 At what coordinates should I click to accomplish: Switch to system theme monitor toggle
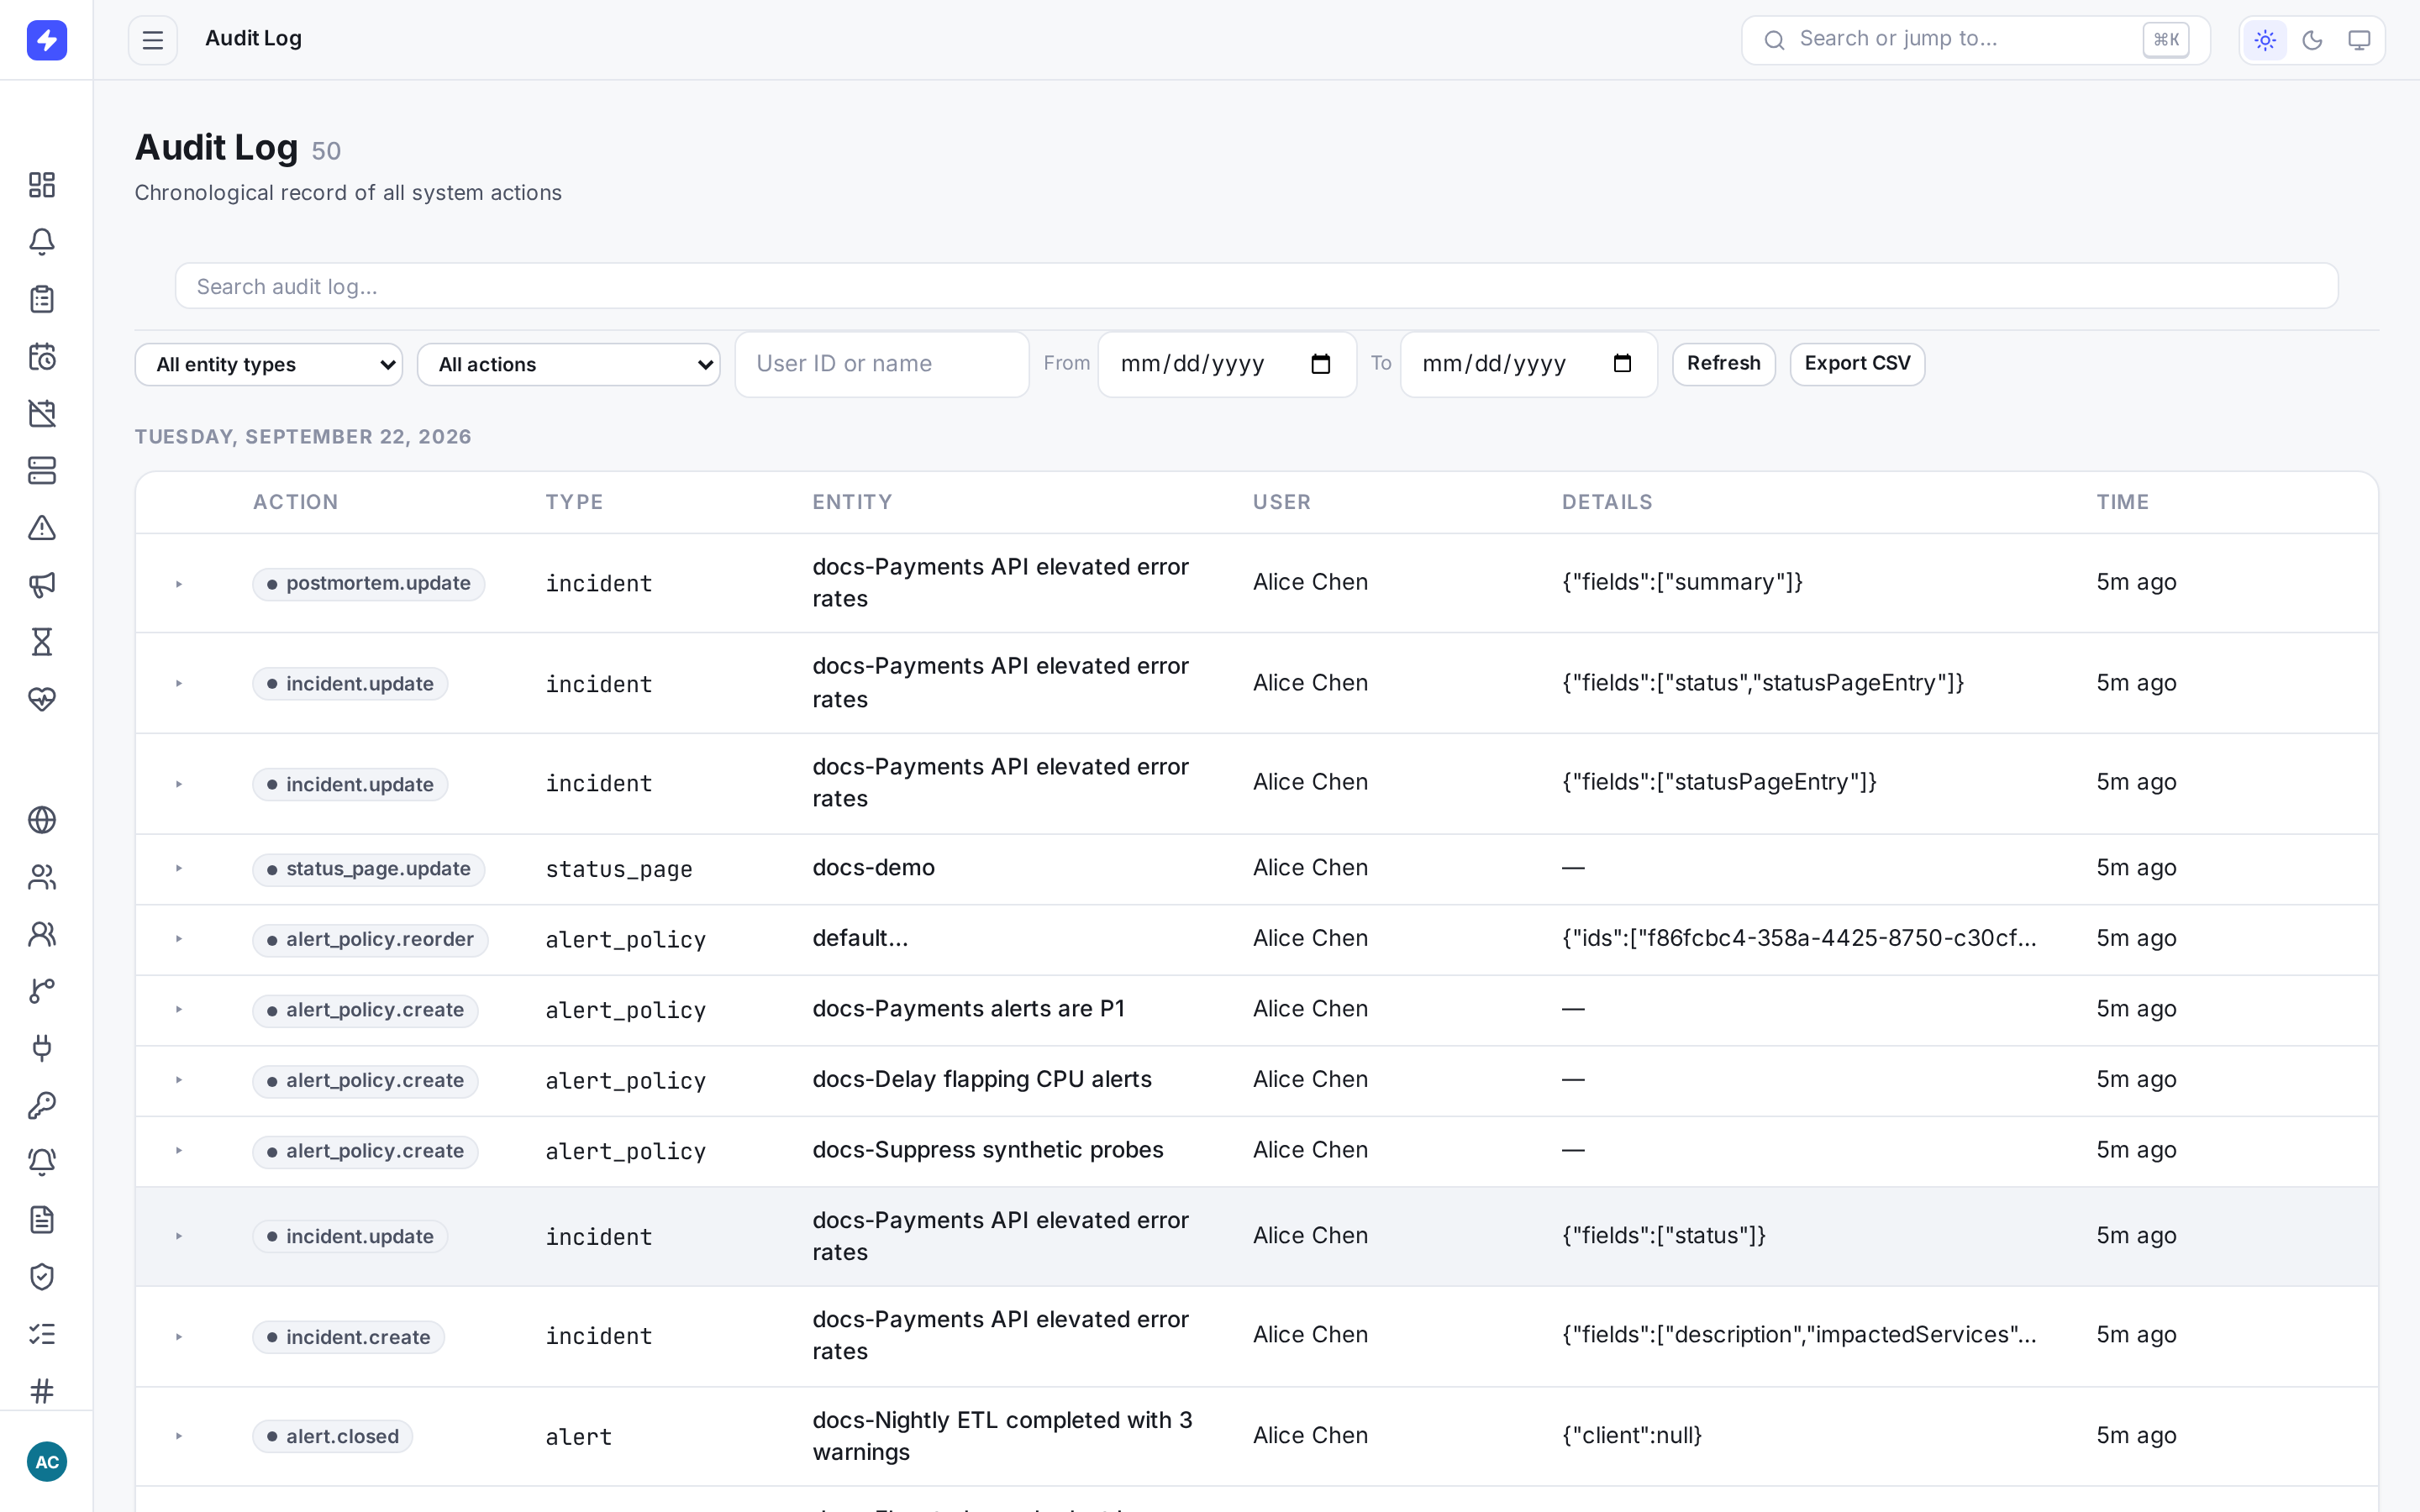click(x=2359, y=40)
